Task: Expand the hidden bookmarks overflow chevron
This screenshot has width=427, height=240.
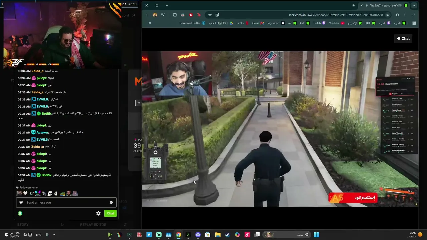Action: [150, 23]
